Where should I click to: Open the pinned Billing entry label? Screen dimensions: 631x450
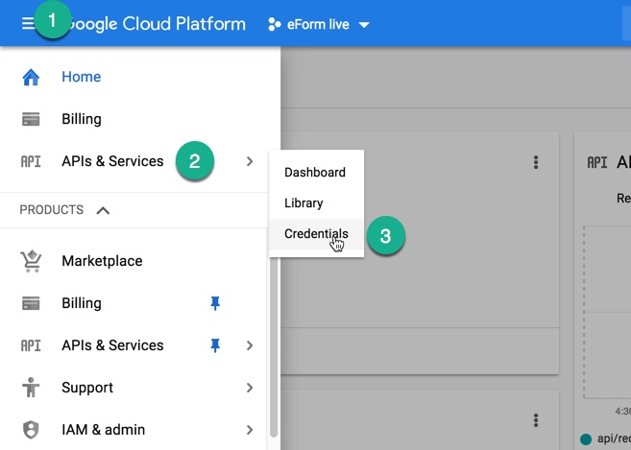point(82,303)
